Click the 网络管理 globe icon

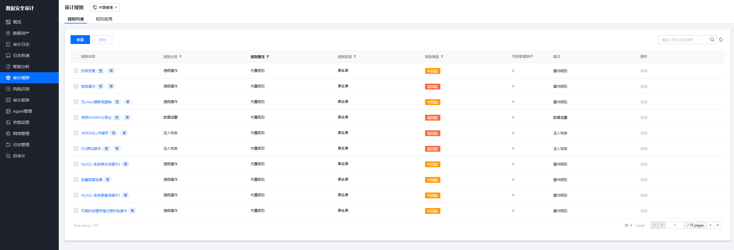(8, 134)
